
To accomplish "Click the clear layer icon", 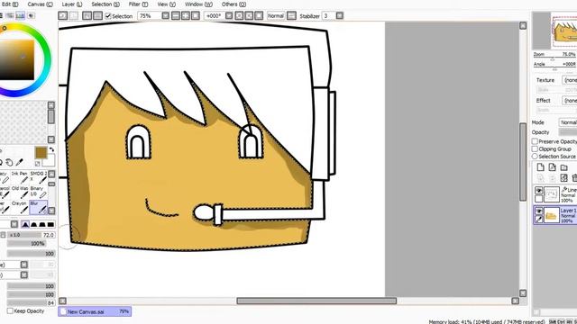I will point(564,178).
